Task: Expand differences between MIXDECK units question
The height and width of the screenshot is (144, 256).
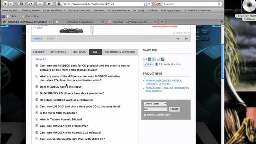Action: 37,76
